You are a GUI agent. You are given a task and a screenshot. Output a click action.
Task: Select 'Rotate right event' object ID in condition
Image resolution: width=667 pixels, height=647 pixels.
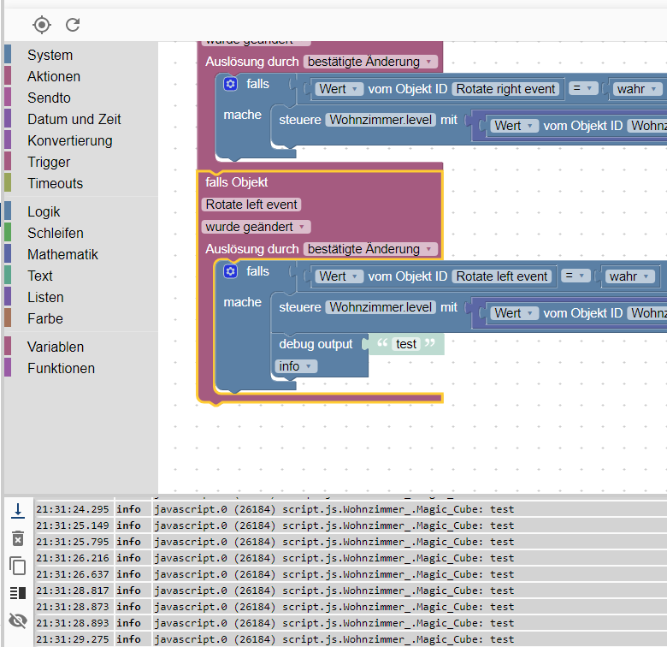(505, 88)
